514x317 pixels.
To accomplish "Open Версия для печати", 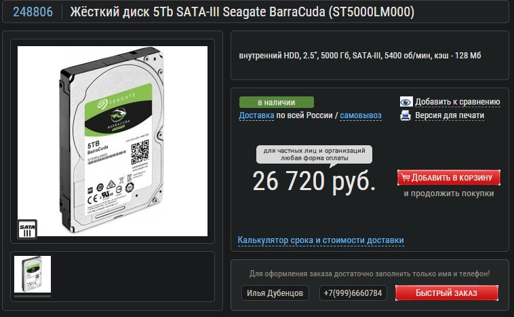I will coord(450,115).
